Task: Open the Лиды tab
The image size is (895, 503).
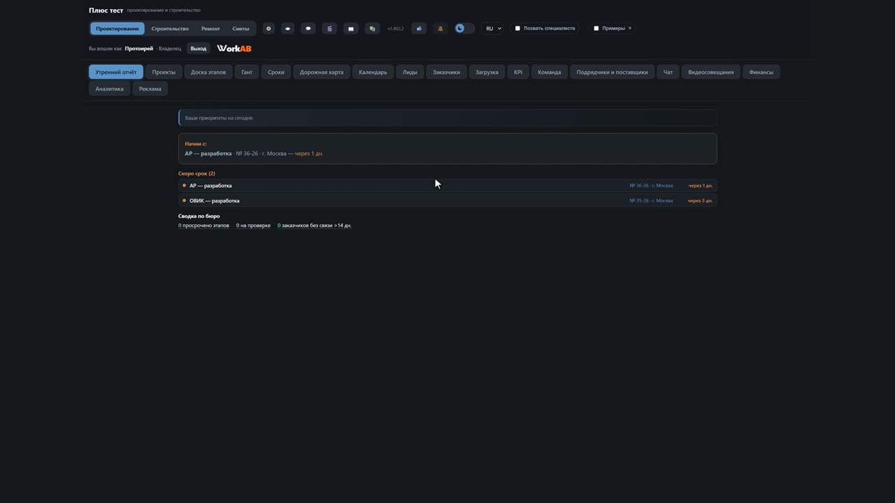Action: (x=410, y=72)
